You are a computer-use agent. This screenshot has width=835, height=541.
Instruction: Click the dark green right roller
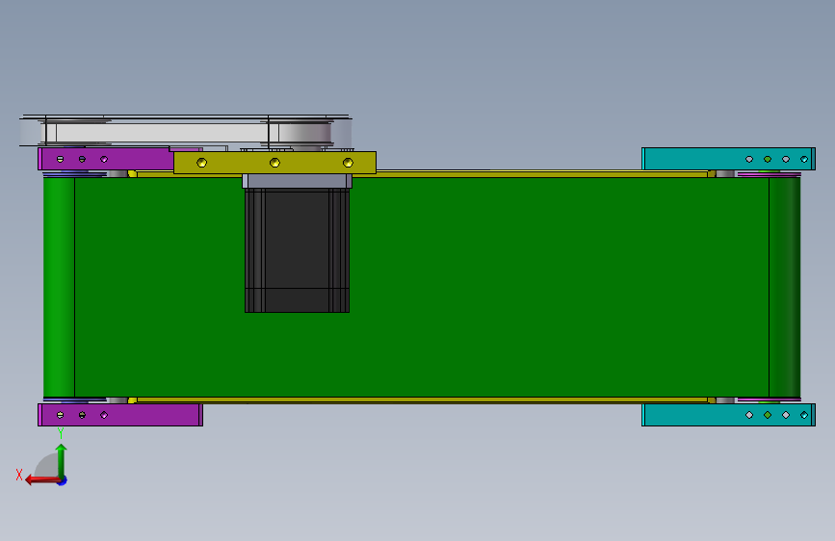coord(784,288)
